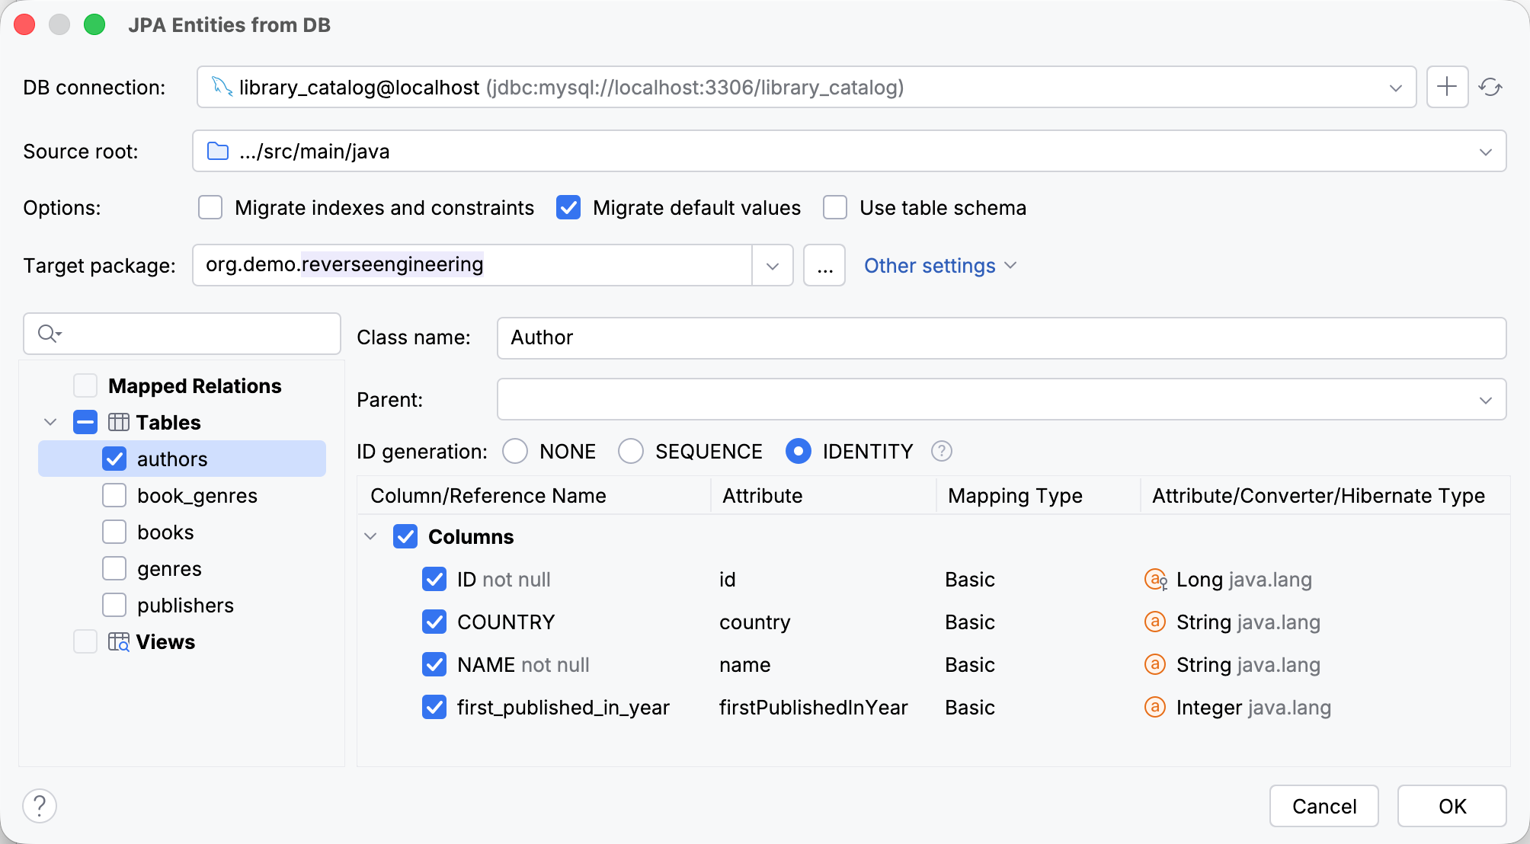1530x844 pixels.
Task: Uncheck Migrate default values
Action: (x=568, y=207)
